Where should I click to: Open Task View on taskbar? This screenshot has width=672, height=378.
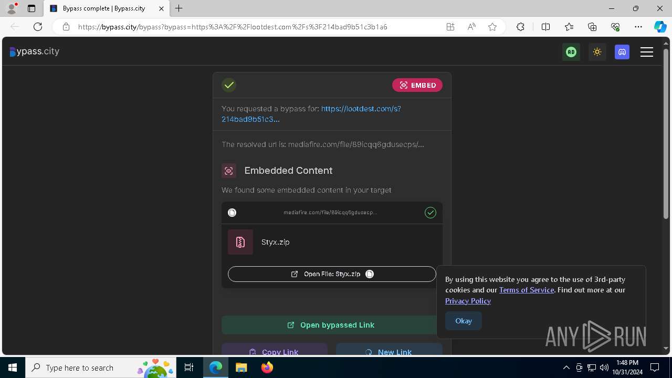190,367
